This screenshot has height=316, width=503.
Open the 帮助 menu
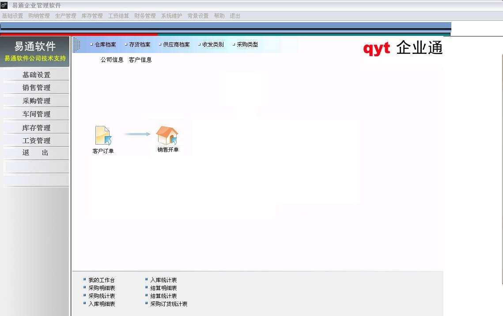tap(219, 16)
